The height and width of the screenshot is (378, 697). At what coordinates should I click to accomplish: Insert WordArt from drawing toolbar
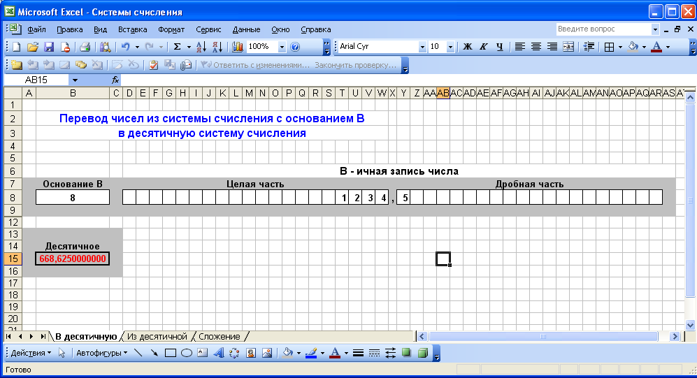tap(218, 353)
